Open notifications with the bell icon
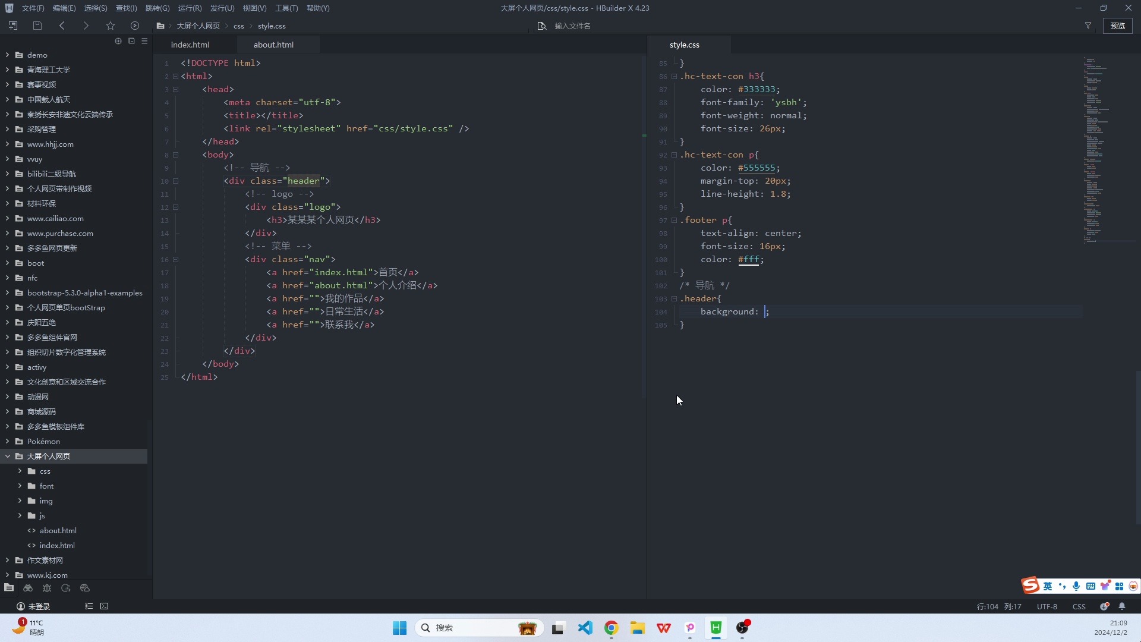Screen dimensions: 1141x642 [1123, 606]
